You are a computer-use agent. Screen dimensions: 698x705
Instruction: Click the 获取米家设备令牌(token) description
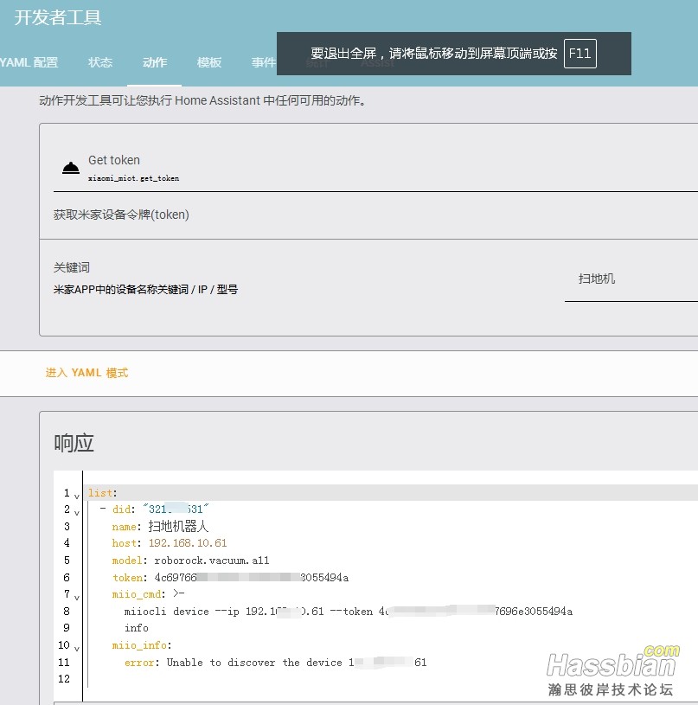(x=121, y=215)
